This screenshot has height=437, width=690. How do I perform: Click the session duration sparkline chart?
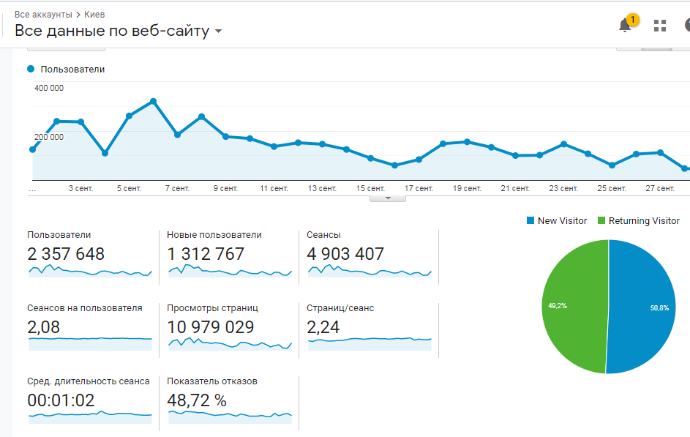90,417
